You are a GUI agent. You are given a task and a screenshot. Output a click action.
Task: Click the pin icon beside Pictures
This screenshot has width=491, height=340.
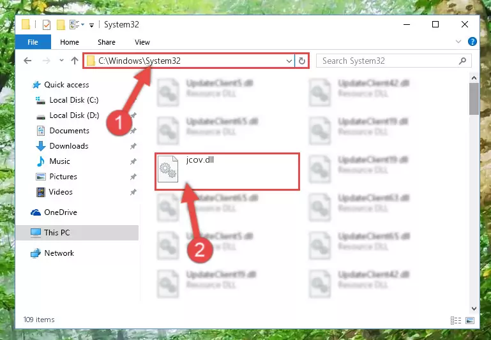[x=133, y=177]
